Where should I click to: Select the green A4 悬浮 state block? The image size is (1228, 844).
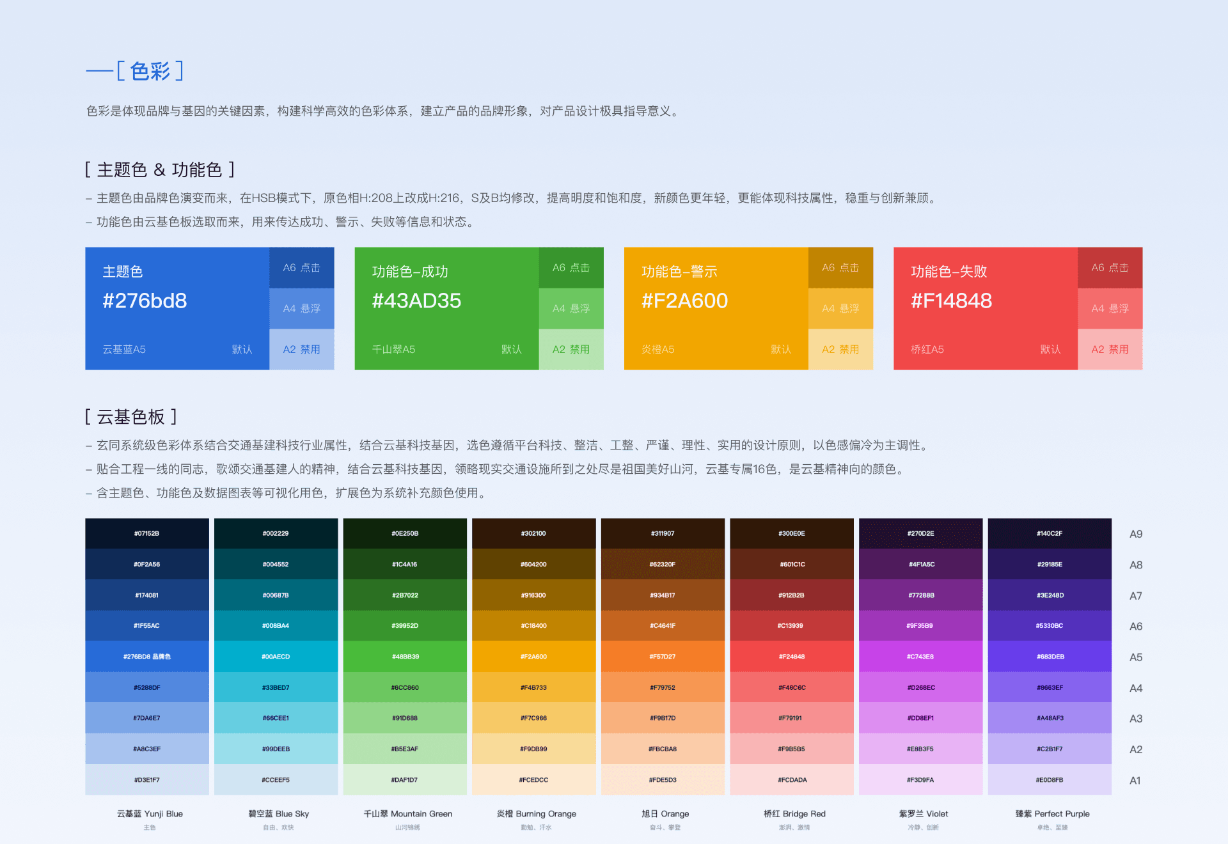(x=571, y=308)
